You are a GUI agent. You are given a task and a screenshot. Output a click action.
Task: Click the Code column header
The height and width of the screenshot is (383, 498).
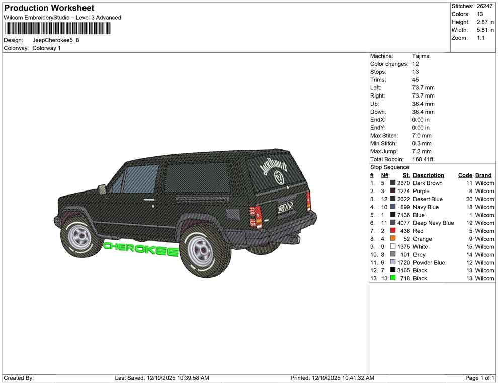(x=465, y=175)
